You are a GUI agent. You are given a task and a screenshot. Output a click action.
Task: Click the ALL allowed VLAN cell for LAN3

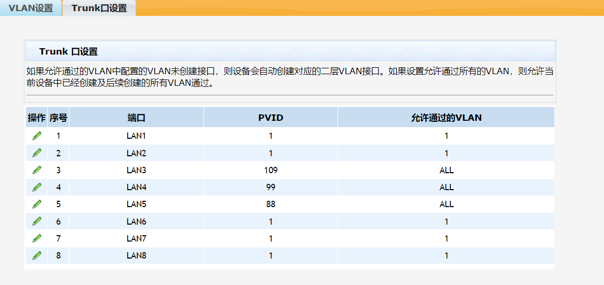[x=446, y=170]
